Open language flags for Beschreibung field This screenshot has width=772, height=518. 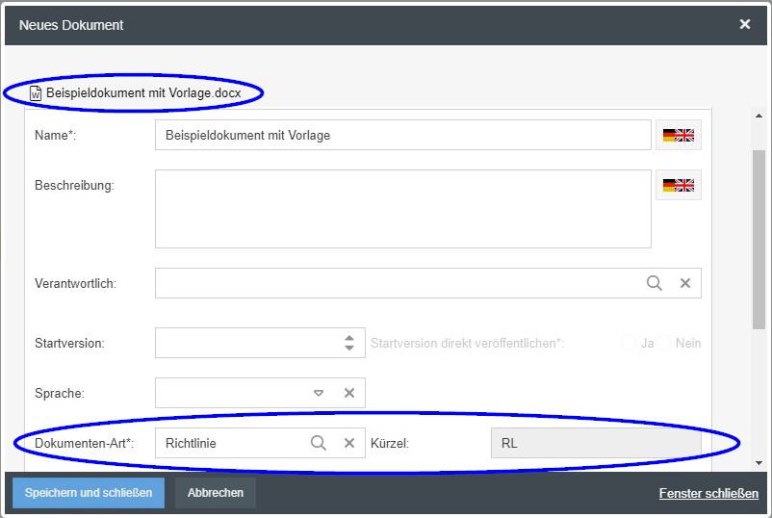click(x=678, y=185)
